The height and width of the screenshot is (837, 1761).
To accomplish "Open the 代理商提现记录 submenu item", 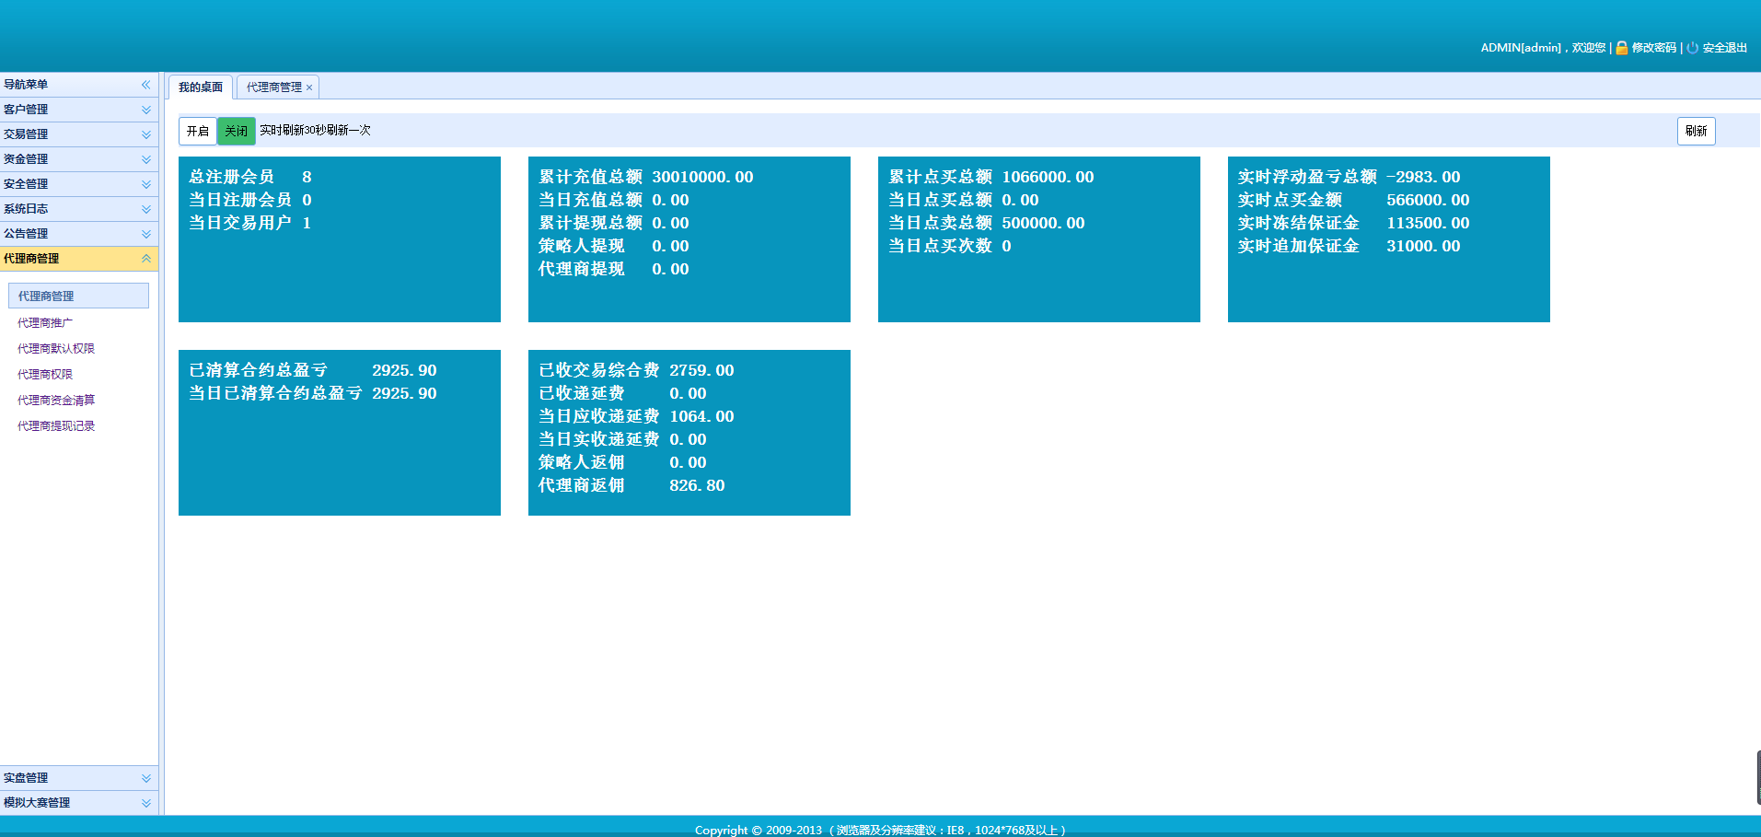I will point(56,426).
